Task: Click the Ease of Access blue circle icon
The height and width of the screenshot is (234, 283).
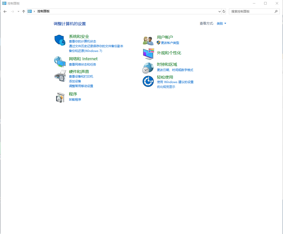Action: [148, 81]
